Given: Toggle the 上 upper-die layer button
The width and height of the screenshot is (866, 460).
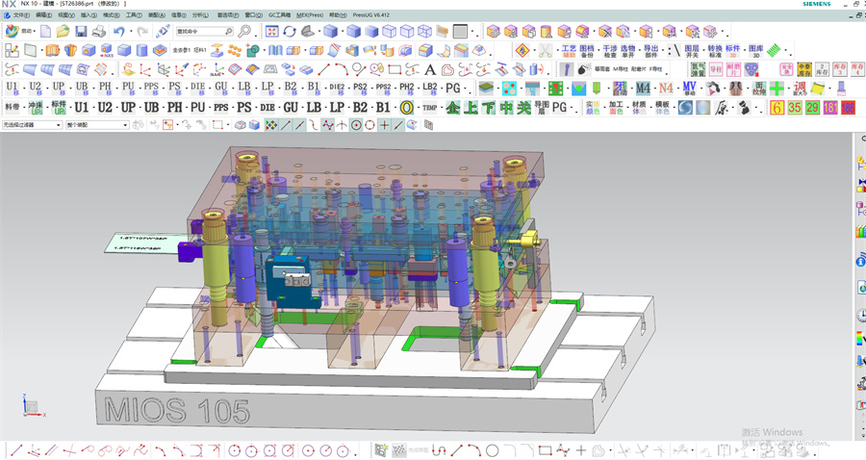Looking at the screenshot, I should (471, 107).
